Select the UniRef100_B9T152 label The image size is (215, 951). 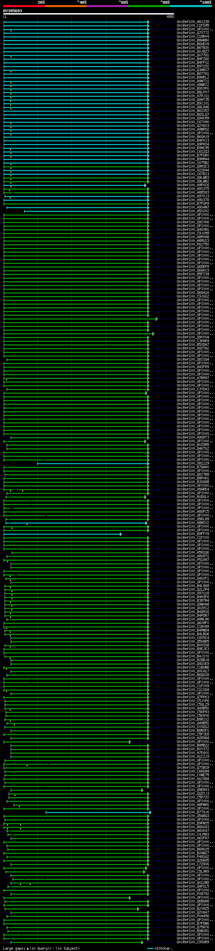coord(193,66)
